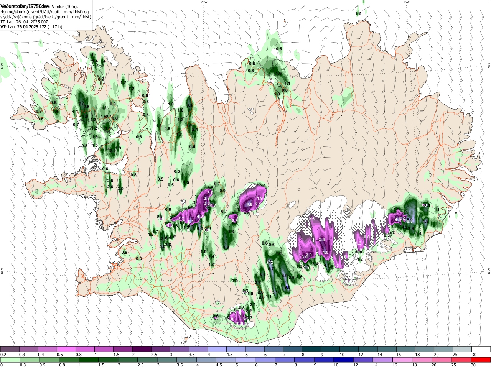The height and width of the screenshot is (368, 491).
Task: Click the pale pink swatch labeled 16 in rain legend
Action: click(402, 360)
